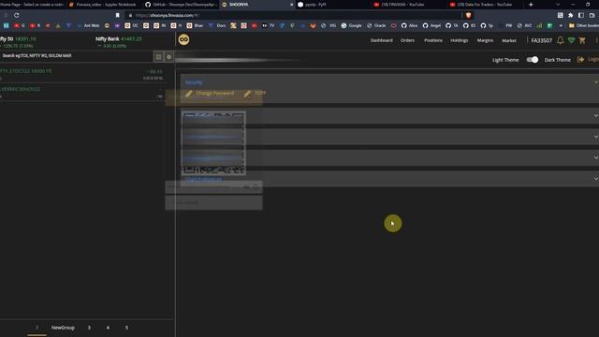599x337 pixels.
Task: Expand the fourth settings section chevron
Action: click(595, 157)
